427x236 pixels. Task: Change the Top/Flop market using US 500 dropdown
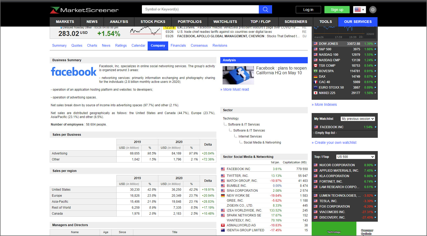(355, 157)
